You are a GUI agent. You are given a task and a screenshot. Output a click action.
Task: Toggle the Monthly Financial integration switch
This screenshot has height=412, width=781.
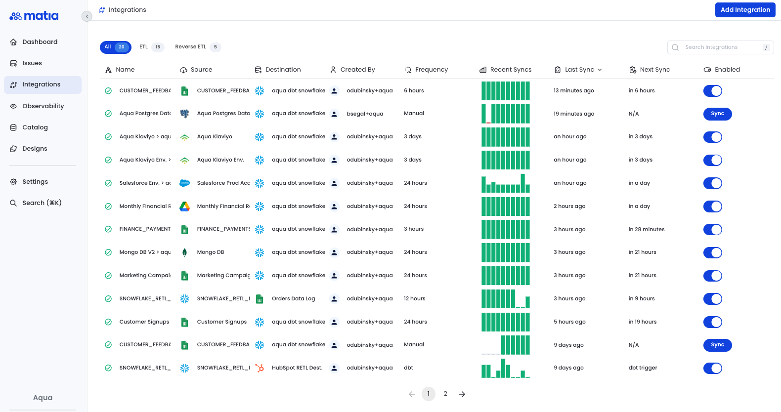click(713, 206)
